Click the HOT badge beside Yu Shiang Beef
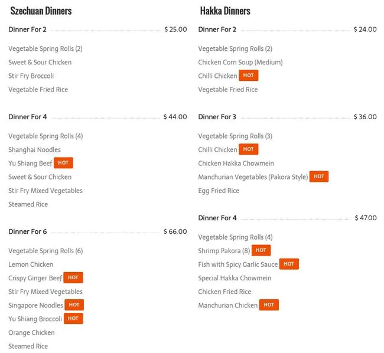 click(x=64, y=163)
